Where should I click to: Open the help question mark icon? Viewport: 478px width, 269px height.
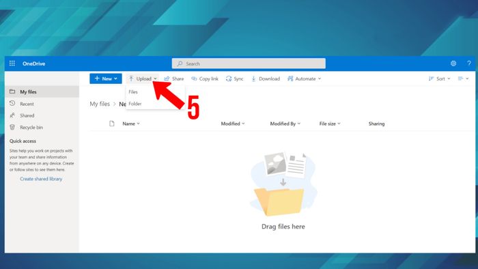point(469,63)
